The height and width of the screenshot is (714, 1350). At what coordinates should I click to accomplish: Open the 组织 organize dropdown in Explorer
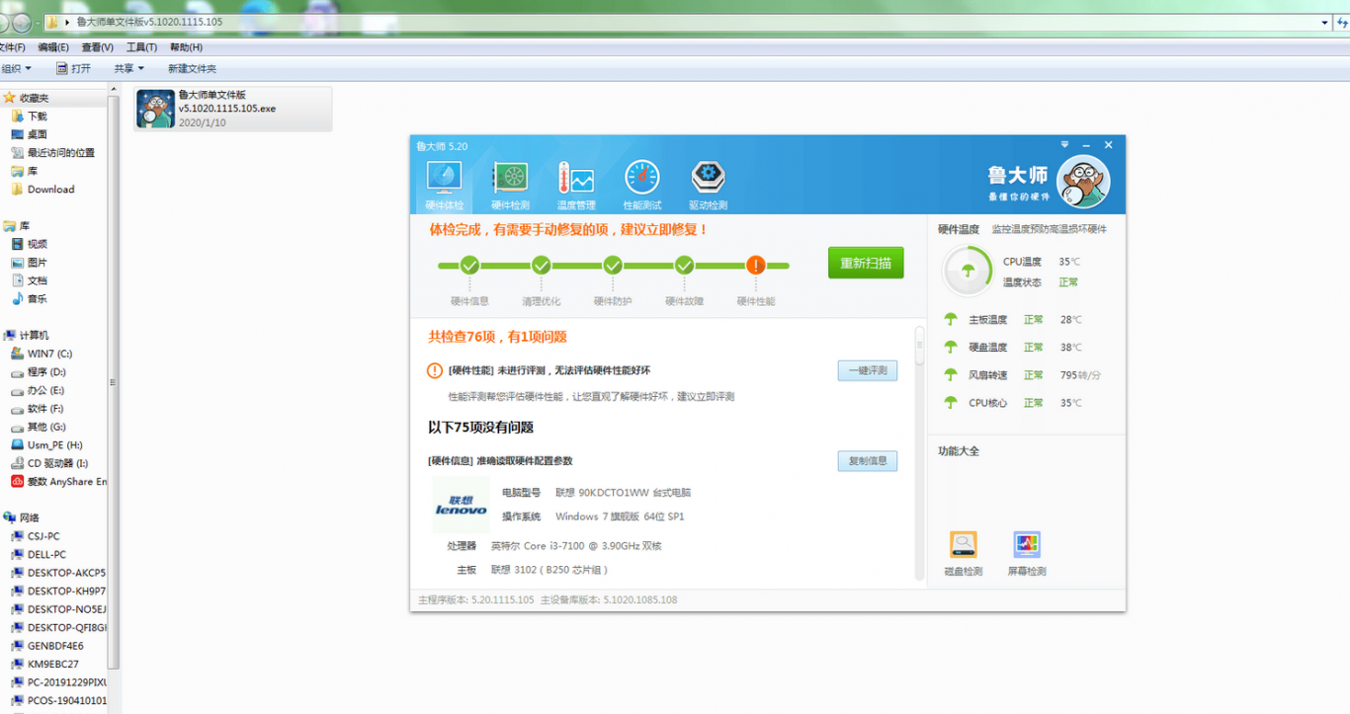(16, 68)
